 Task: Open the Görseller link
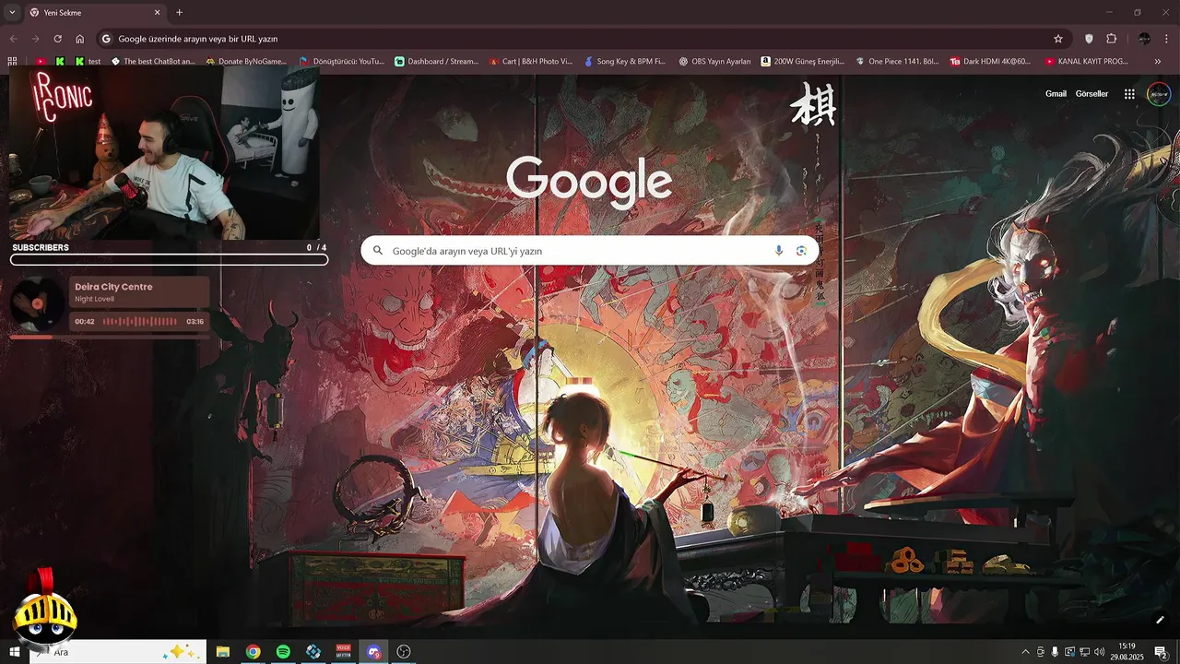click(1091, 94)
